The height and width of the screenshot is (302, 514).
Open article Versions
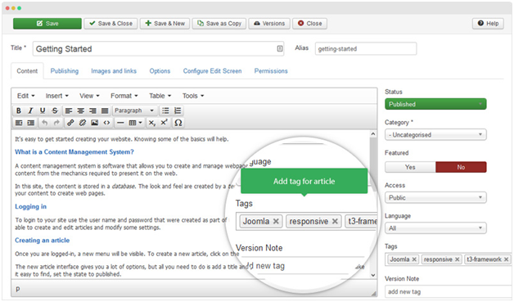click(269, 23)
